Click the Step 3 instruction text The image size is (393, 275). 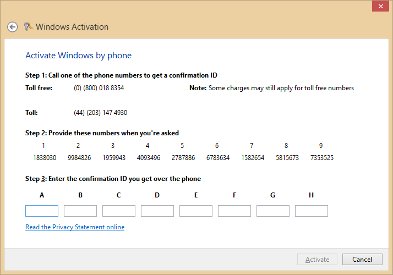point(113,179)
